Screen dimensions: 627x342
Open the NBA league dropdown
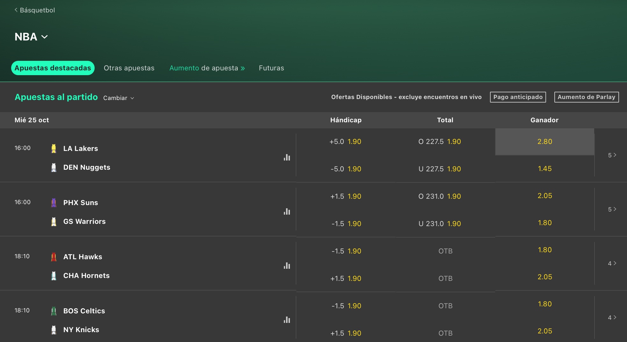[31, 37]
